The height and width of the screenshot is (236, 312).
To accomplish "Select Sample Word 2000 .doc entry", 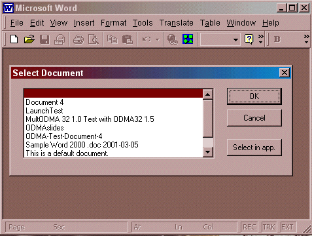I will [113, 145].
